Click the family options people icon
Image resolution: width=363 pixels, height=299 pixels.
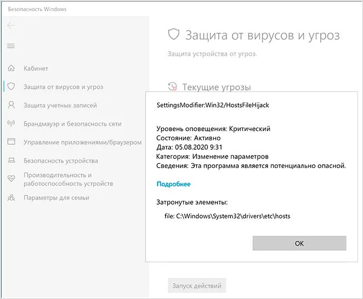tap(11, 197)
